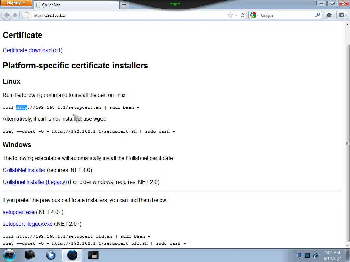Reload the page with the refresh icon
Image resolution: width=350 pixels, height=262 pixels.
click(243, 15)
